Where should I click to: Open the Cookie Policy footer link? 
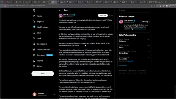141,71
